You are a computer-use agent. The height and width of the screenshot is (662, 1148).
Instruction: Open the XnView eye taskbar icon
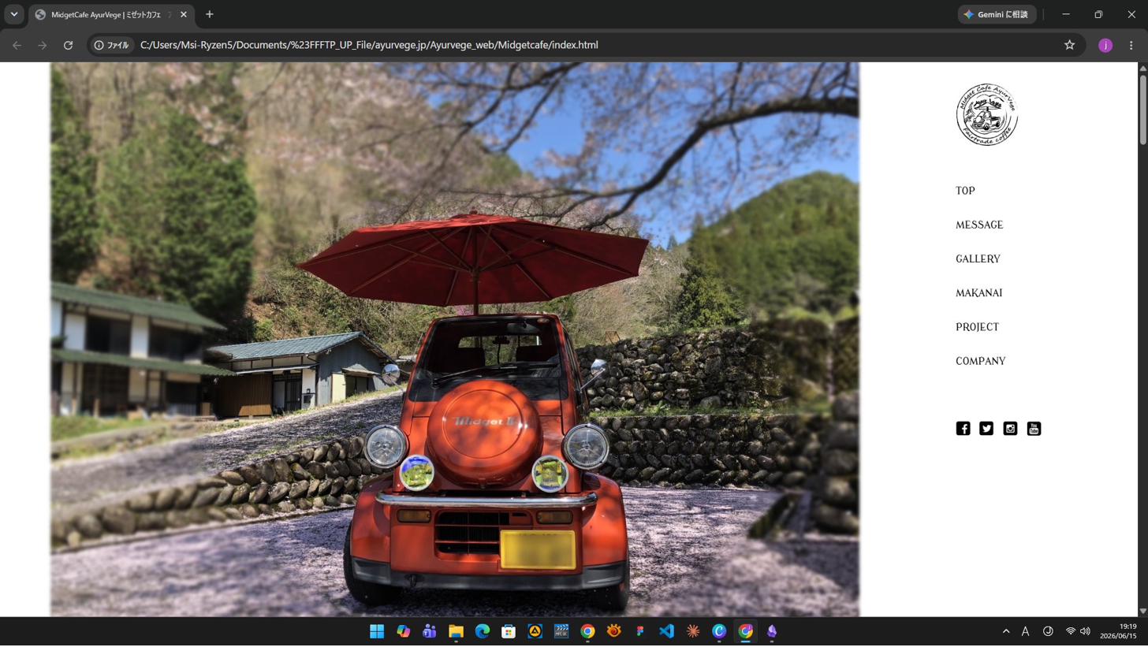[x=613, y=631]
